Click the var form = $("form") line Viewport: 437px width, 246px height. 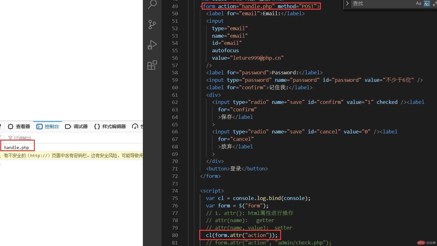point(237,206)
